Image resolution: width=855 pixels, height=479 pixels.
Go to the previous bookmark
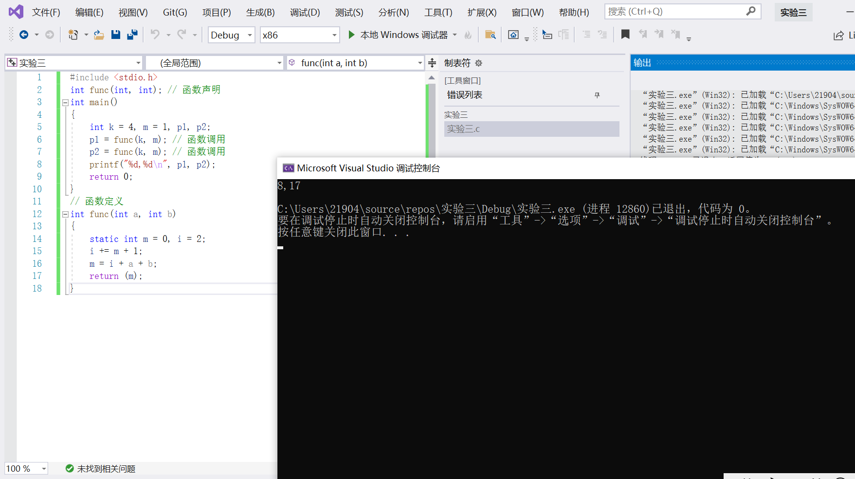pos(643,34)
